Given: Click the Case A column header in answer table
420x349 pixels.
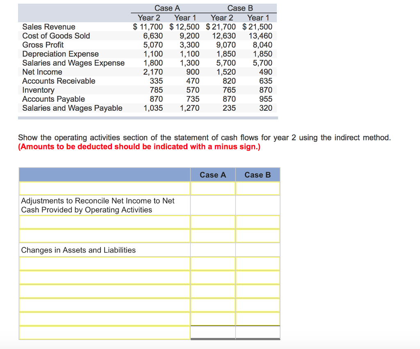Looking at the screenshot, I should [212, 174].
